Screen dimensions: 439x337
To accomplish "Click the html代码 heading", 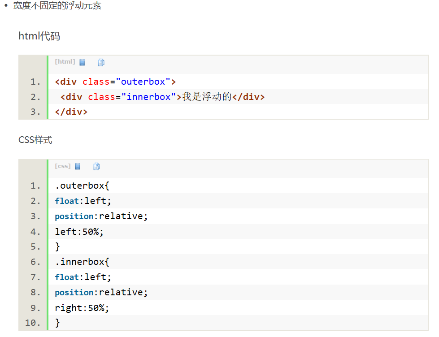I will [39, 36].
